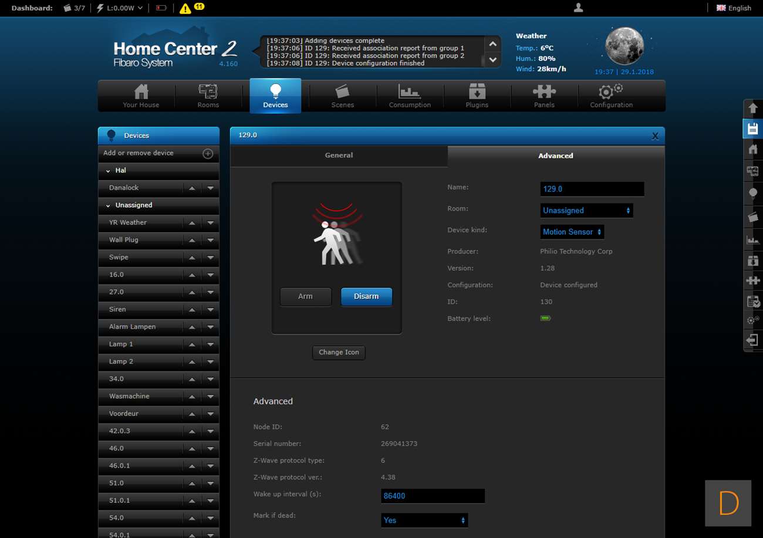Screen dimensions: 763x538
Task: Open the plugins box icon in right sidebar
Action: pyautogui.click(x=753, y=260)
